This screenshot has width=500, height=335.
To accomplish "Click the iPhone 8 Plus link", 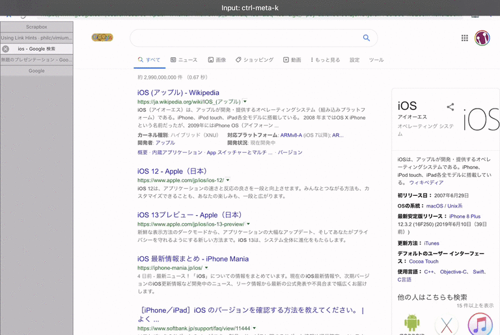I will click(x=465, y=216).
